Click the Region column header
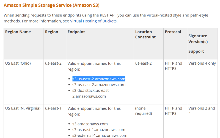The image size is (220, 138). pos(52,32)
